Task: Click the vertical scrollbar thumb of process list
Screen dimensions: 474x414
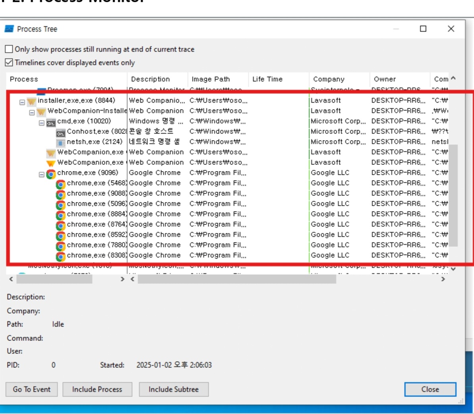Action: point(453,196)
